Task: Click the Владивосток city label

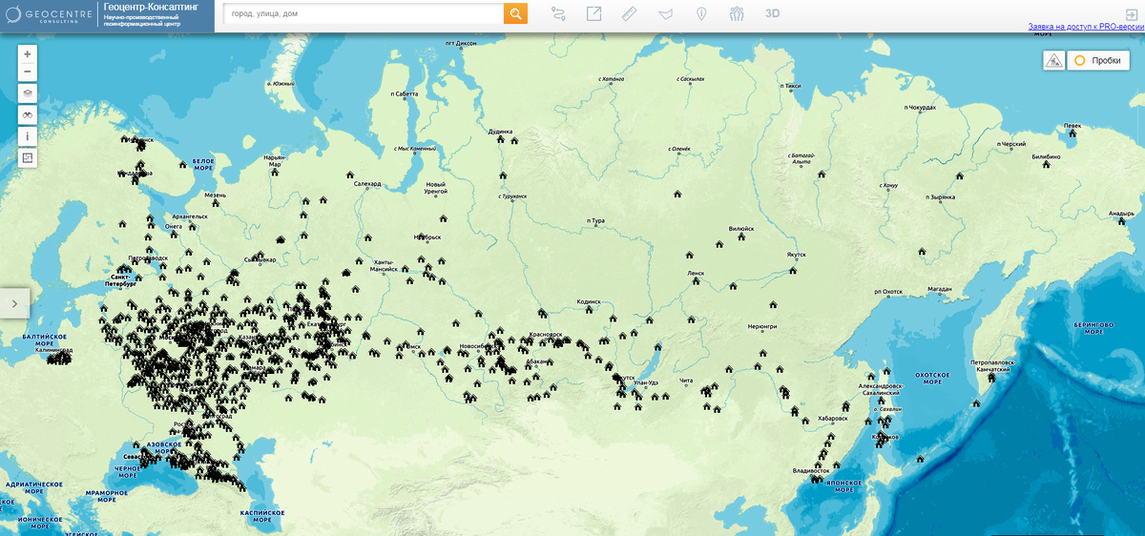Action: click(x=812, y=470)
